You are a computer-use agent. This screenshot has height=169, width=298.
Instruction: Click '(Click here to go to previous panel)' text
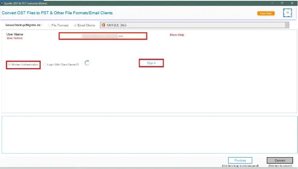[x=240, y=166]
